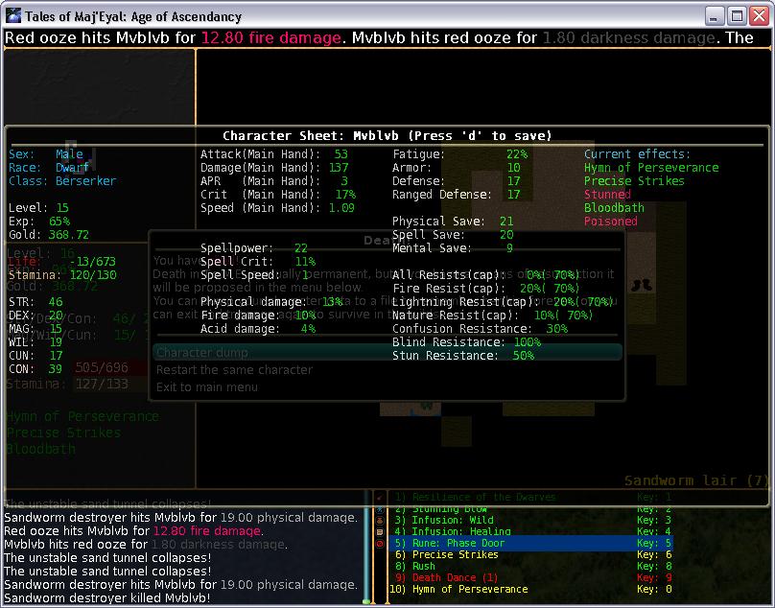Minimize the Tales of Maj'Eyal window

coord(715,16)
